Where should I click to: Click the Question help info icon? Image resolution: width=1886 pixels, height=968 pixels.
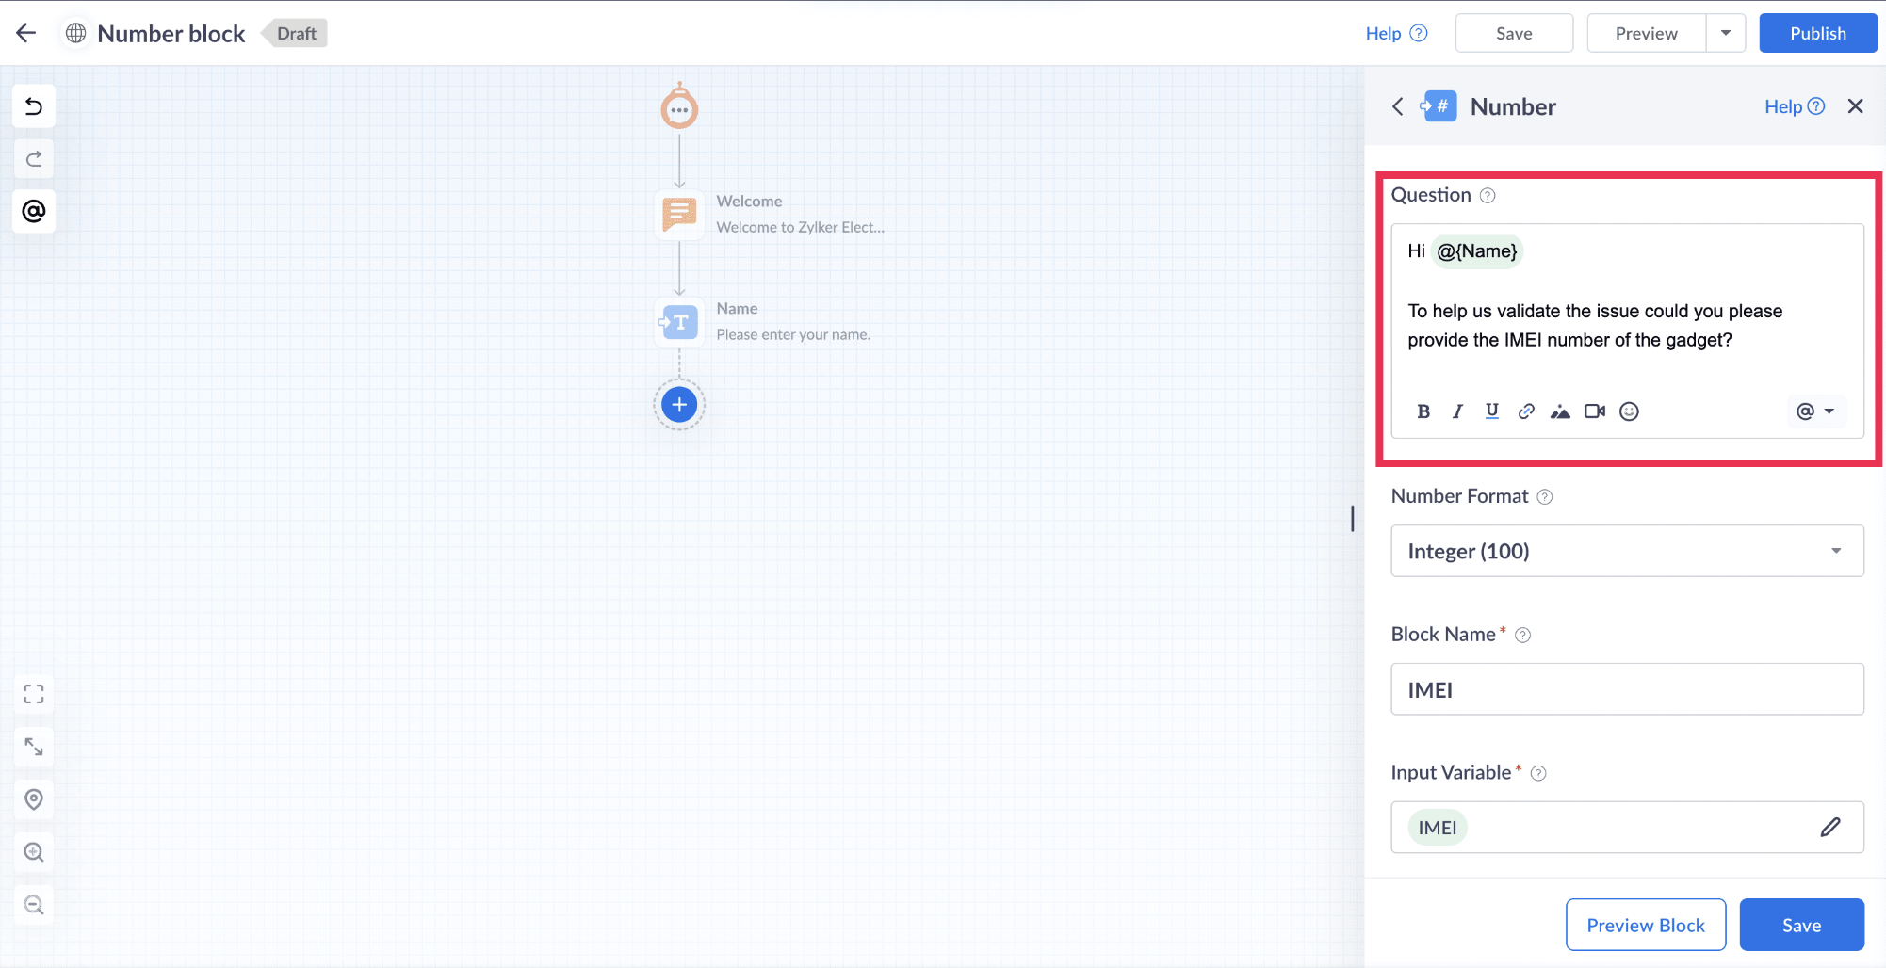(1488, 196)
